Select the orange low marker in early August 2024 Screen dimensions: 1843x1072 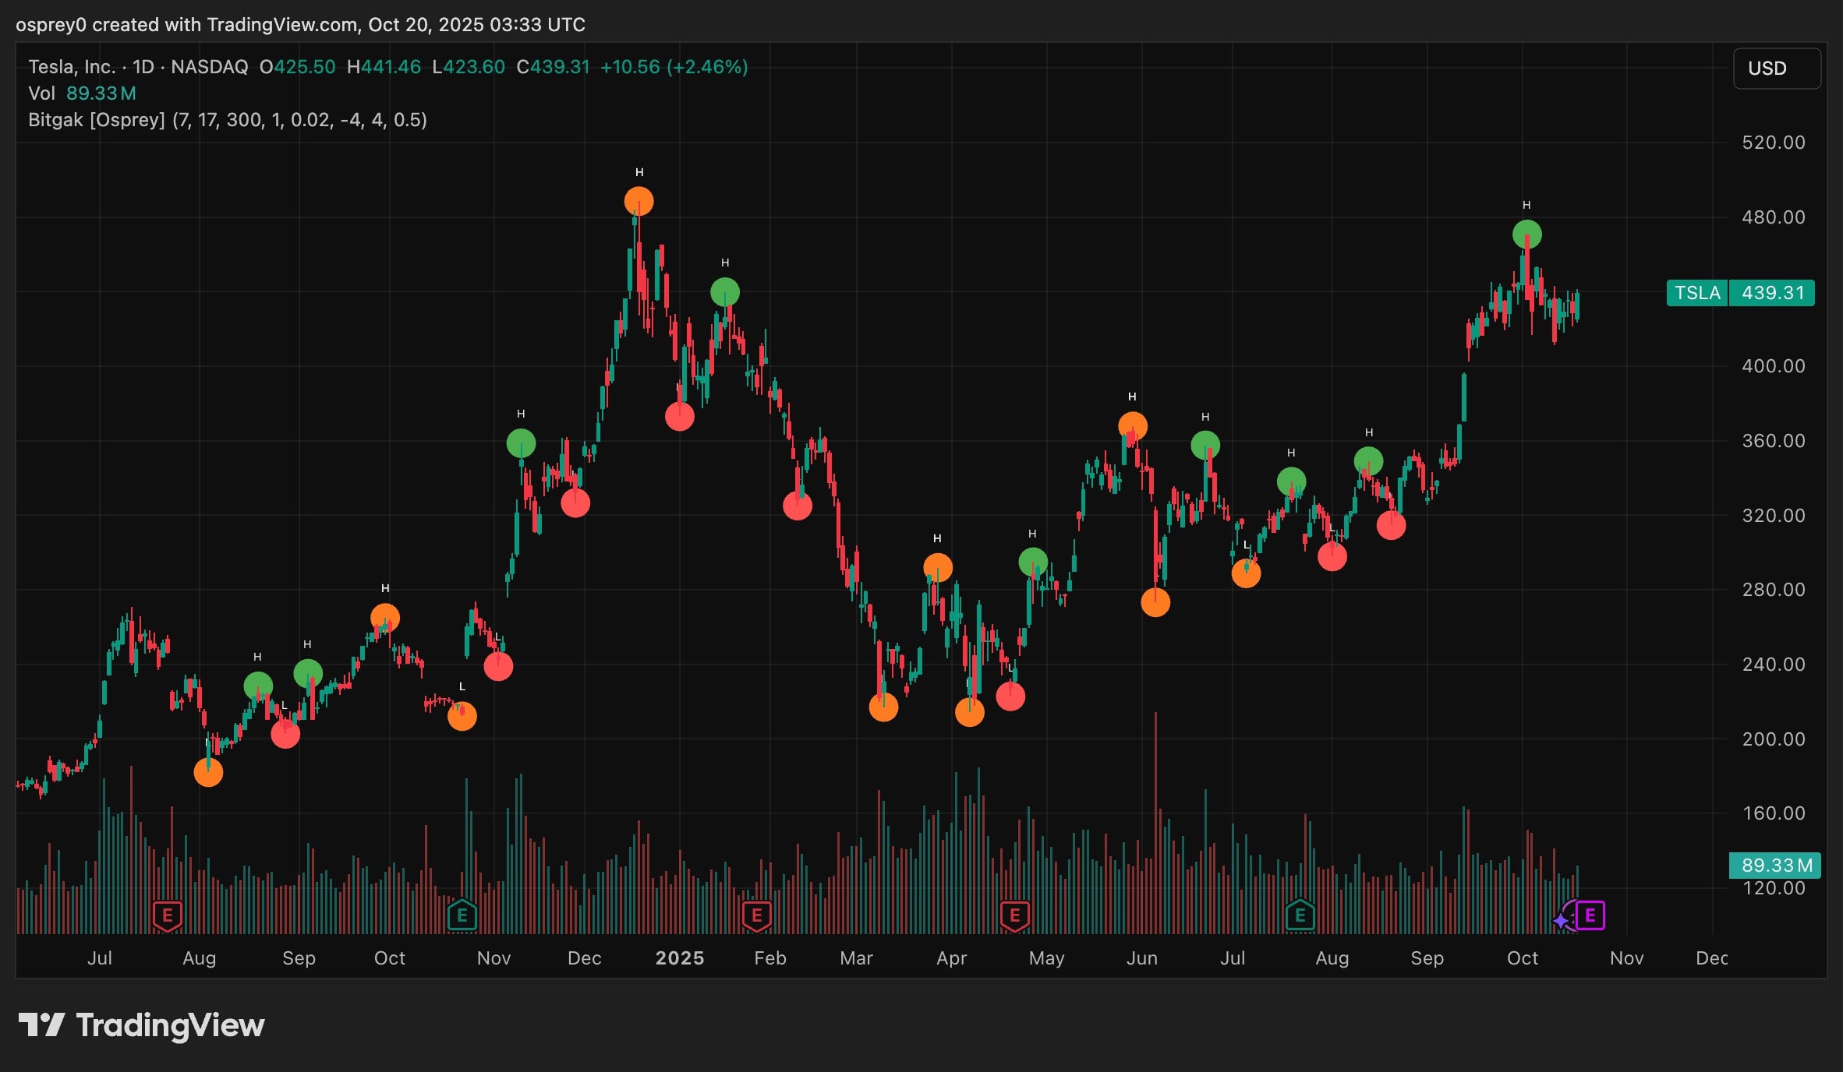tap(208, 772)
